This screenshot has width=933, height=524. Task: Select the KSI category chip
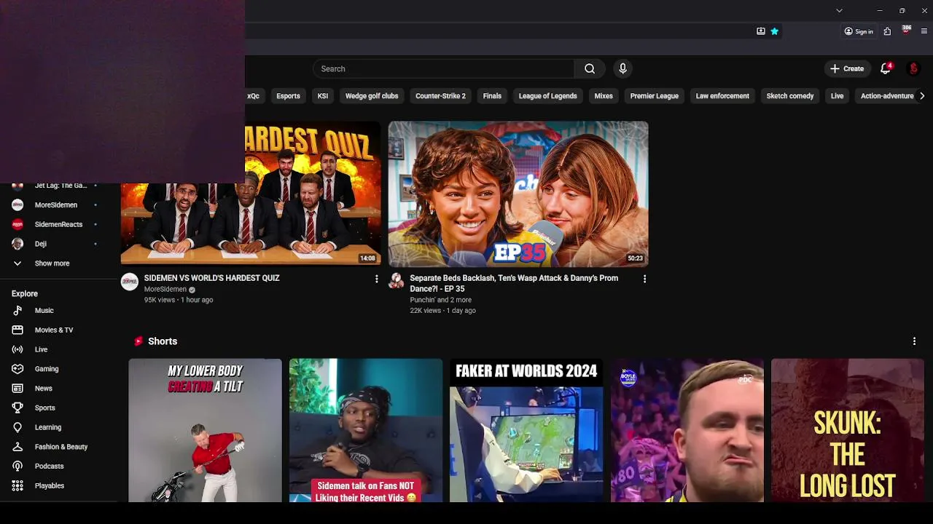(x=322, y=96)
